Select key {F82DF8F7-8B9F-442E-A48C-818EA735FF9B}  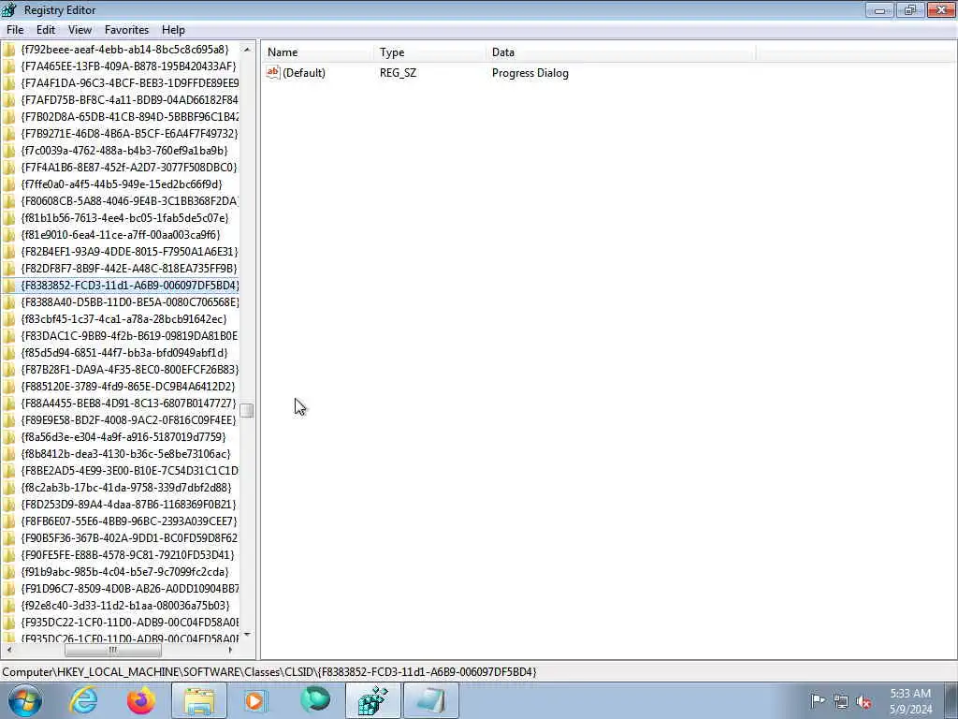click(129, 269)
